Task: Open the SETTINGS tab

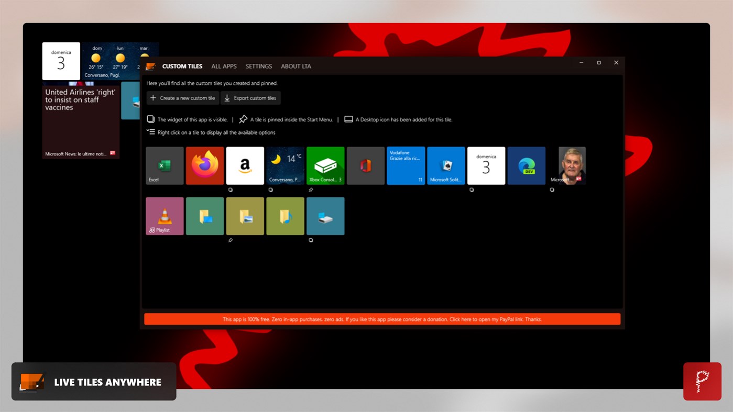Action: [x=258, y=66]
